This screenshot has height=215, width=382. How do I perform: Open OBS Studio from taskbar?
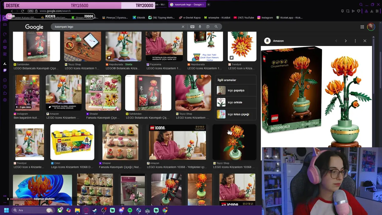point(104,210)
